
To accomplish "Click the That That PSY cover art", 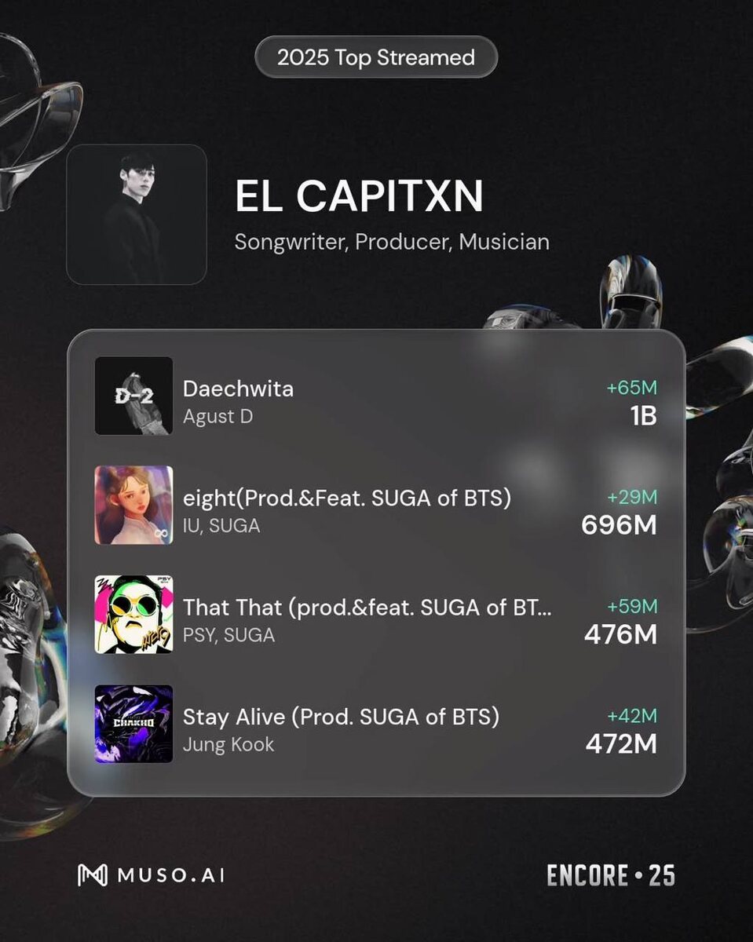I will 133,615.
